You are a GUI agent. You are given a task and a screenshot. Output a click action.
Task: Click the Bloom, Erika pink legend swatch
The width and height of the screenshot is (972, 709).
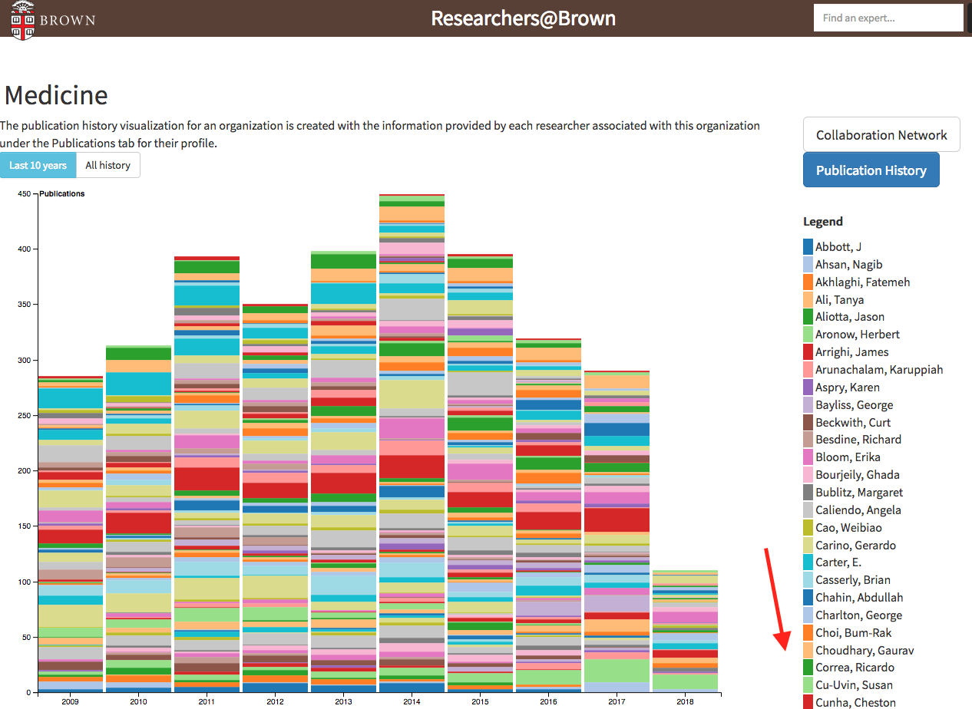pyautogui.click(x=808, y=457)
